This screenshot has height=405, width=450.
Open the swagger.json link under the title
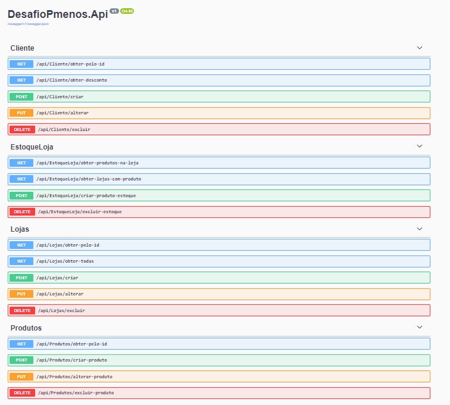pos(29,24)
